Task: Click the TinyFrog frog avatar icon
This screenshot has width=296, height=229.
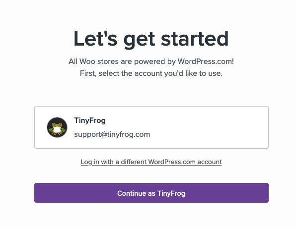Action: (57, 127)
